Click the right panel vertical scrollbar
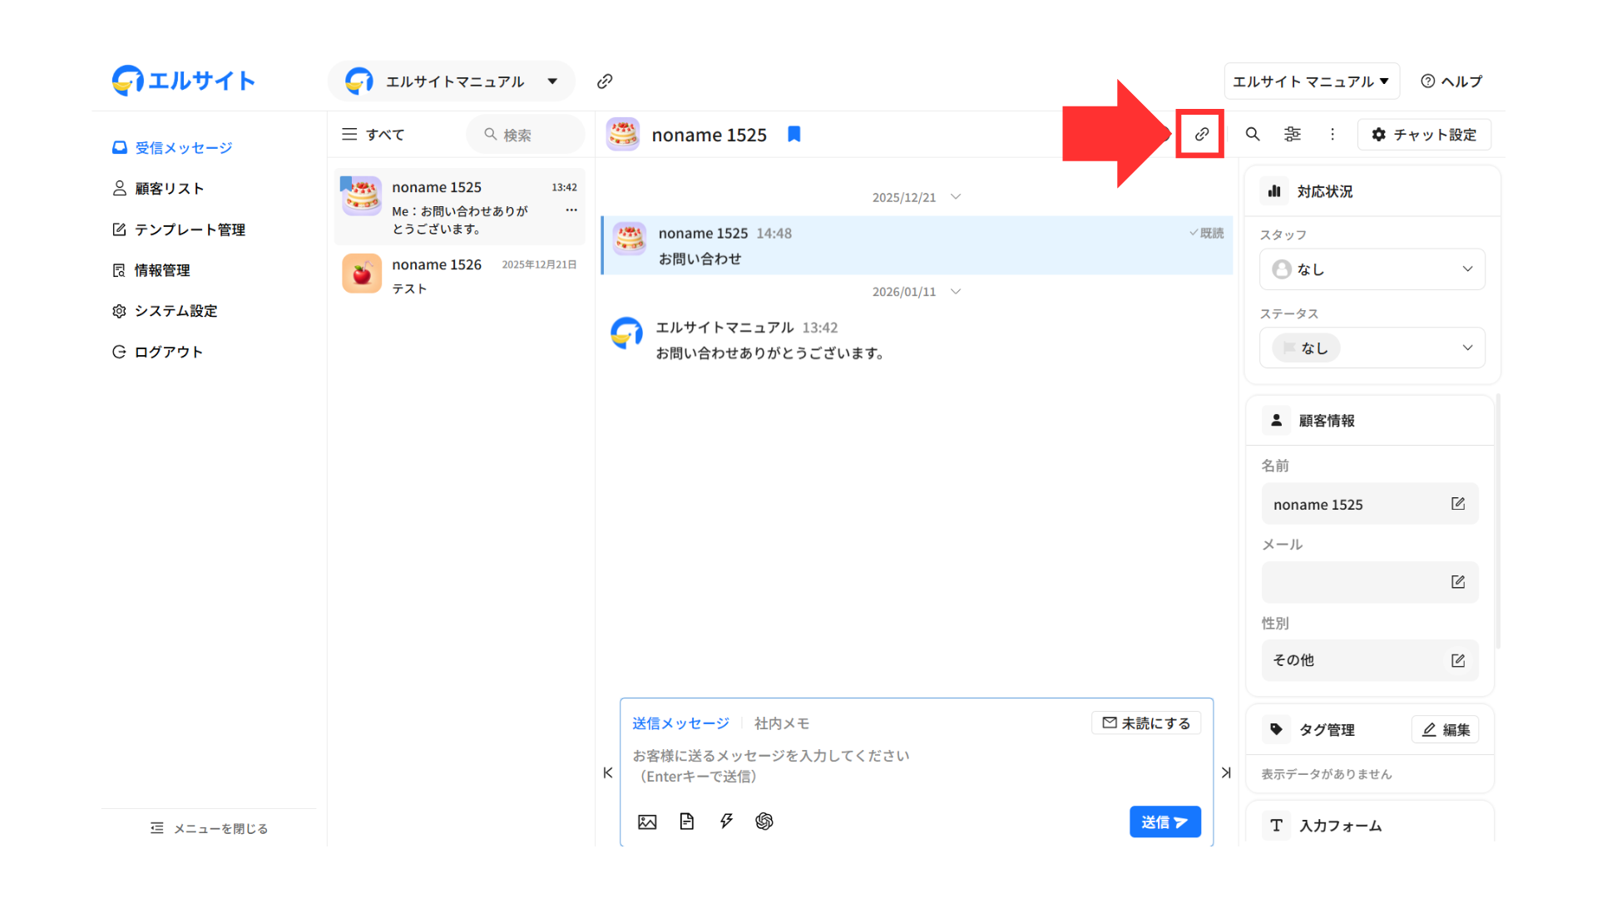This screenshot has width=1597, height=898. [1498, 520]
